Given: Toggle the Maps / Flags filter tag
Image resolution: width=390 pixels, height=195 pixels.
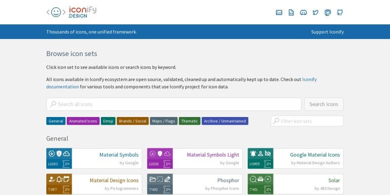Looking at the screenshot, I should (164, 121).
